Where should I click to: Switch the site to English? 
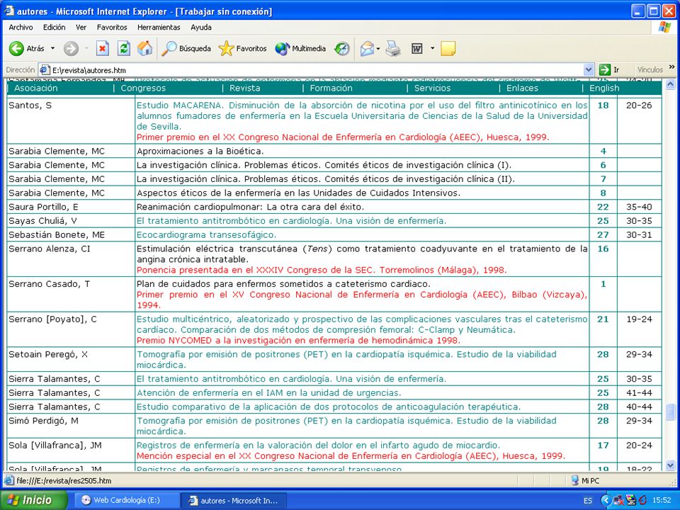604,88
